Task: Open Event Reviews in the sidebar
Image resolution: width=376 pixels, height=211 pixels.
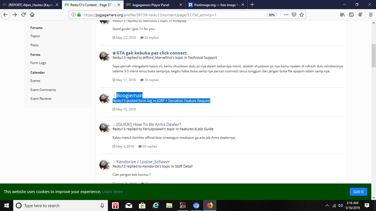Action: pyautogui.click(x=41, y=99)
